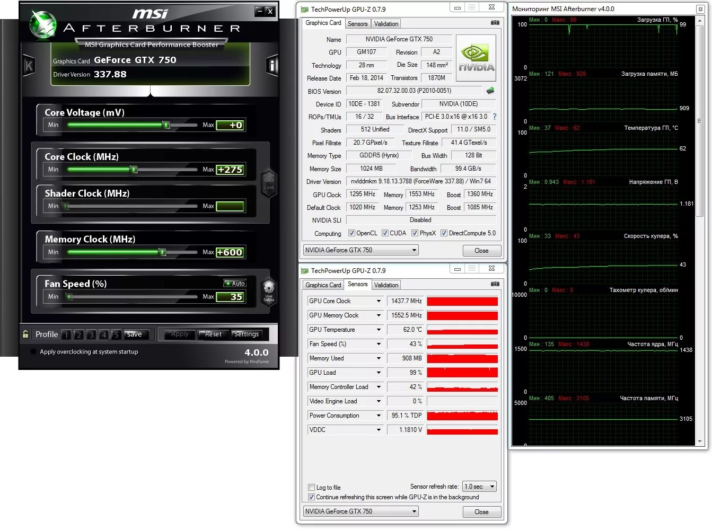The width and height of the screenshot is (712, 530).
Task: Select Afterburner profile slot 4
Action: click(x=104, y=334)
